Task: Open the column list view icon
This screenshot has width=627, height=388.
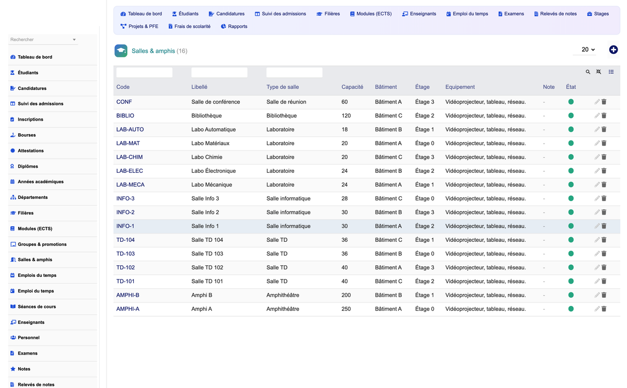Action: [611, 72]
